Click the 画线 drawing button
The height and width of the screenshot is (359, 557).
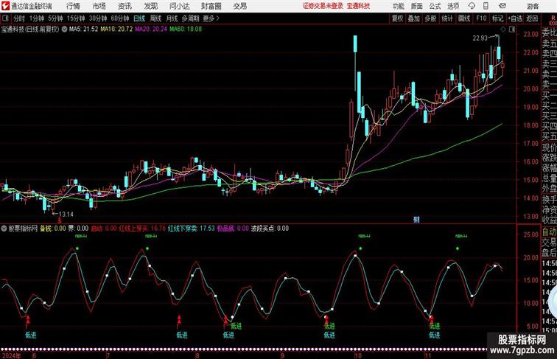464,18
